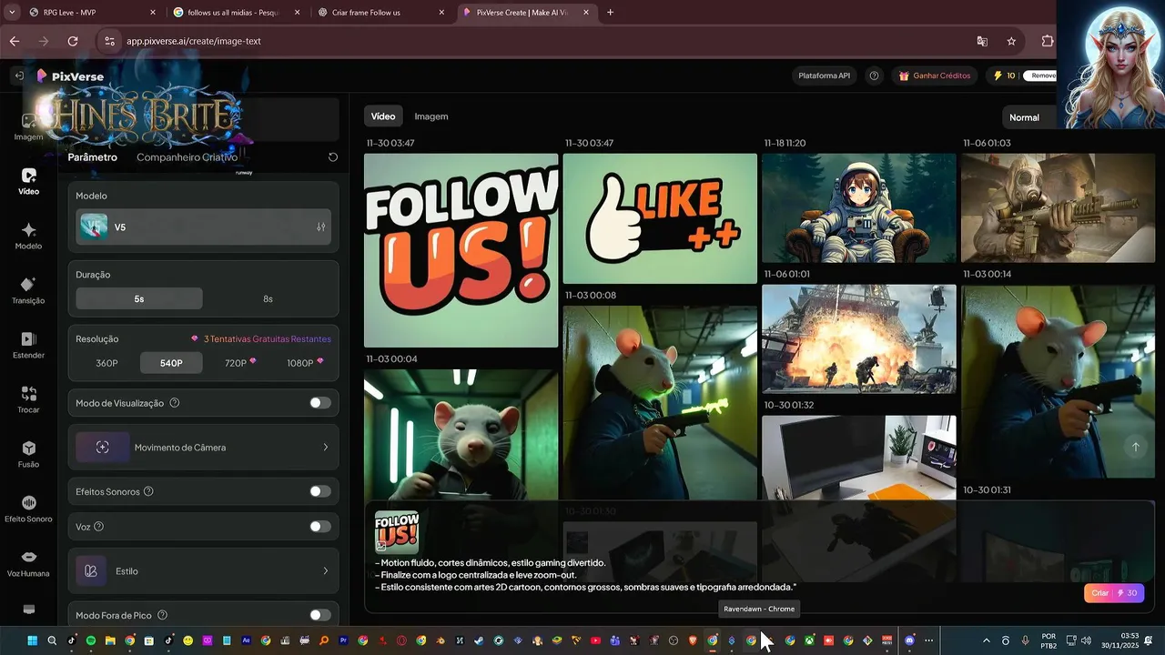
Task: Click the Follow Us prompt reference image
Action: coord(397,531)
